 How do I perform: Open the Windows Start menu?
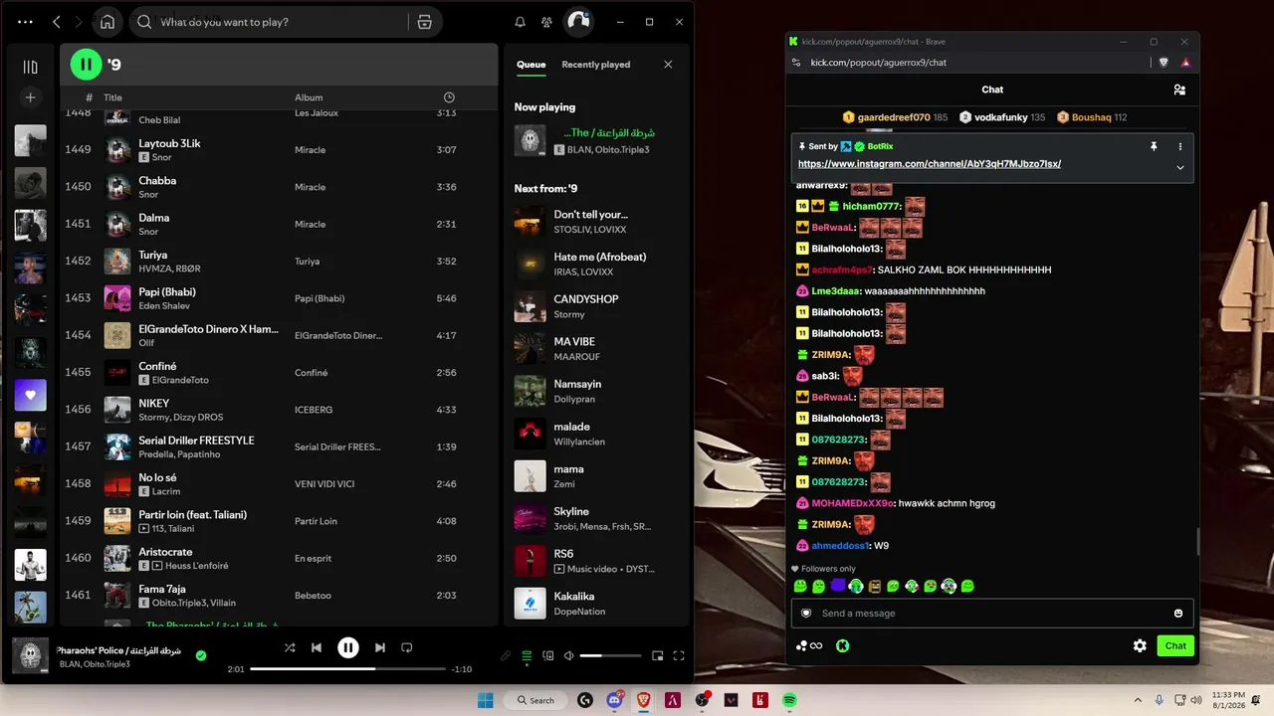[x=486, y=700]
